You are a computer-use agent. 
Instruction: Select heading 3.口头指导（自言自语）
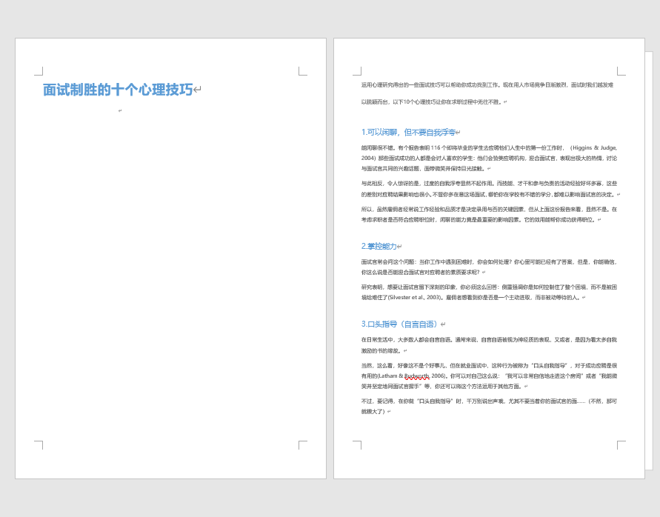(x=400, y=323)
